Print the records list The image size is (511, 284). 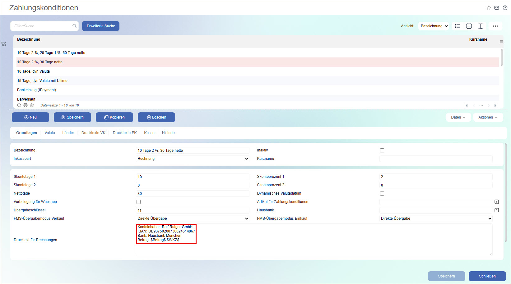pos(26,105)
